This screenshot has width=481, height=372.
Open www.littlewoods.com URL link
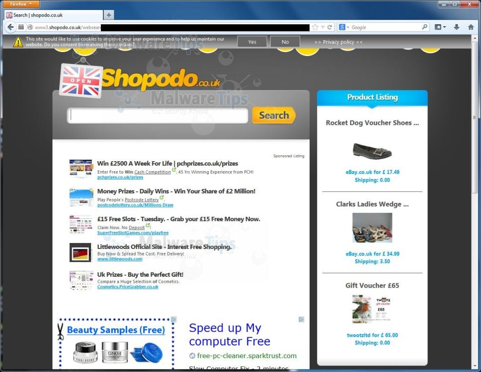(120, 259)
